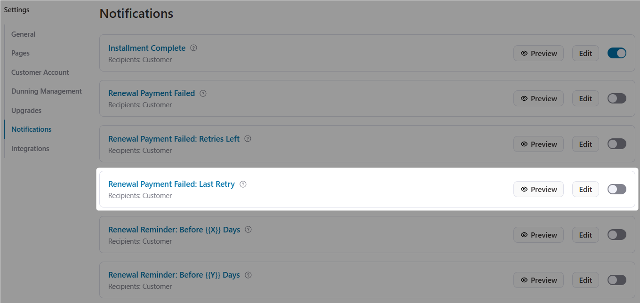Preview the Renewal Payment Failed email
The width and height of the screenshot is (640, 303).
[538, 98]
